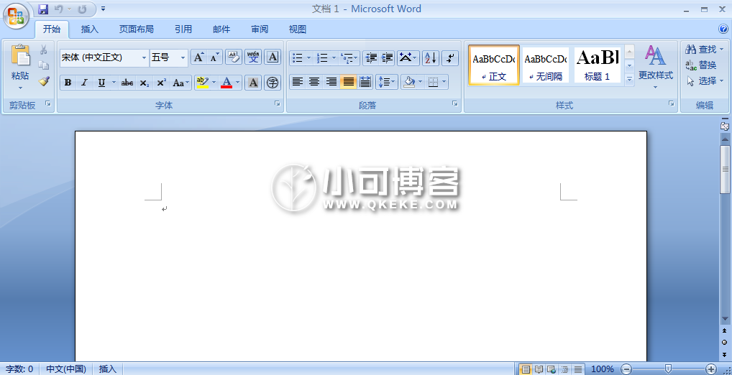
Task: Toggle superscript formatting
Action: click(162, 83)
